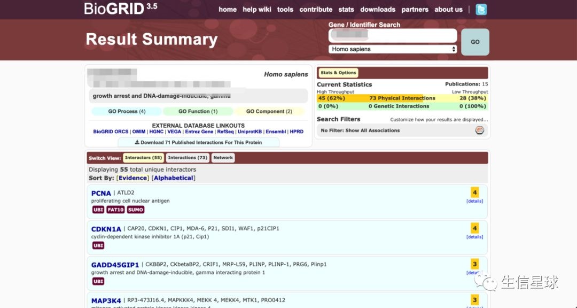The width and height of the screenshot is (577, 308).
Task: Open the OMIM linkout
Action: [x=139, y=132]
